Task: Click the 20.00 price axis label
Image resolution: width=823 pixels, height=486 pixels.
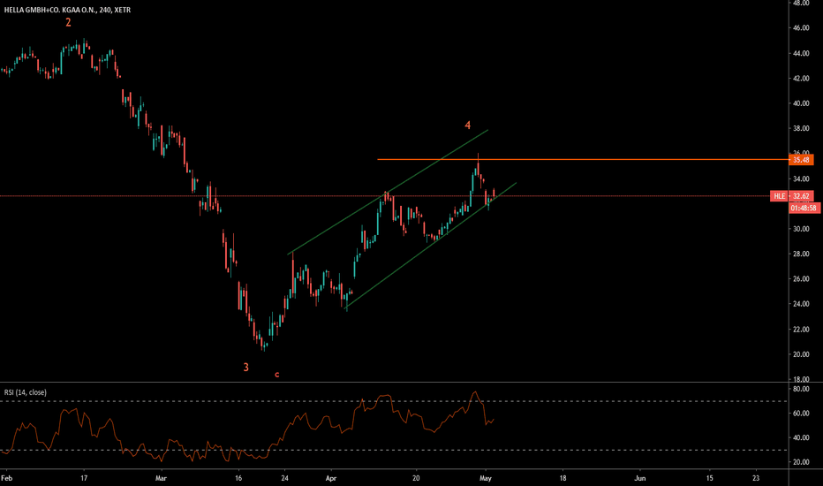Action: (801, 354)
